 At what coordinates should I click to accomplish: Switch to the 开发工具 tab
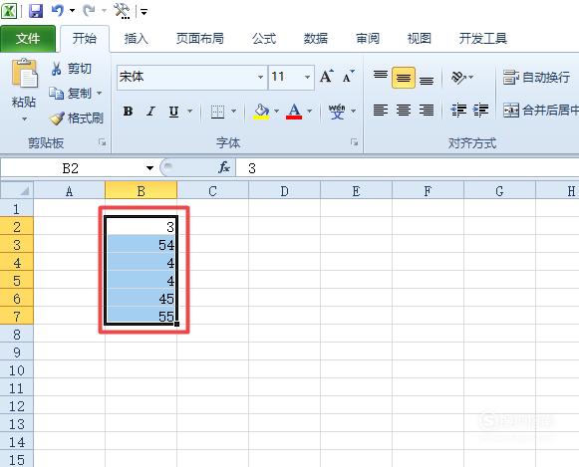483,39
